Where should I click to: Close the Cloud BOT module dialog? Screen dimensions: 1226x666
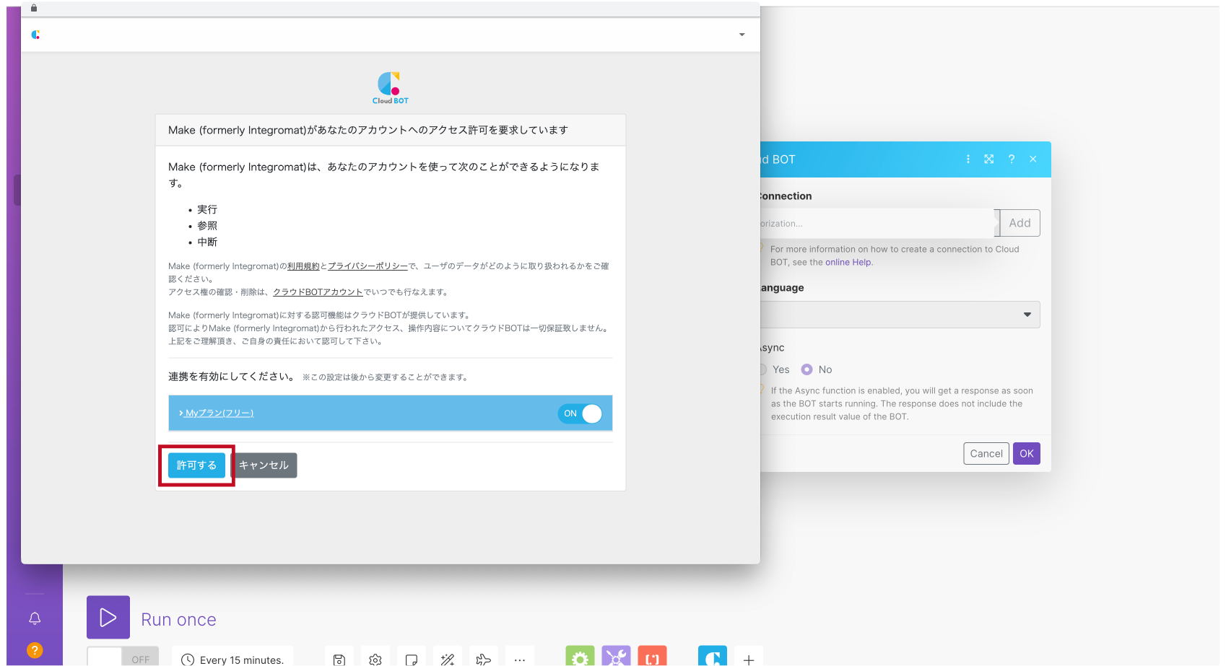1033,159
